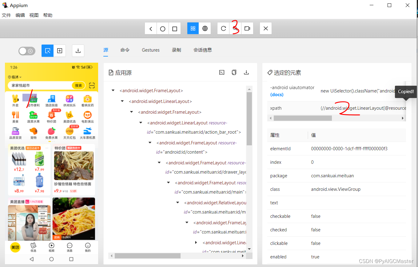The height and width of the screenshot is (267, 418).
Task: Download source XML icon in 应用源 header
Action: [x=246, y=73]
